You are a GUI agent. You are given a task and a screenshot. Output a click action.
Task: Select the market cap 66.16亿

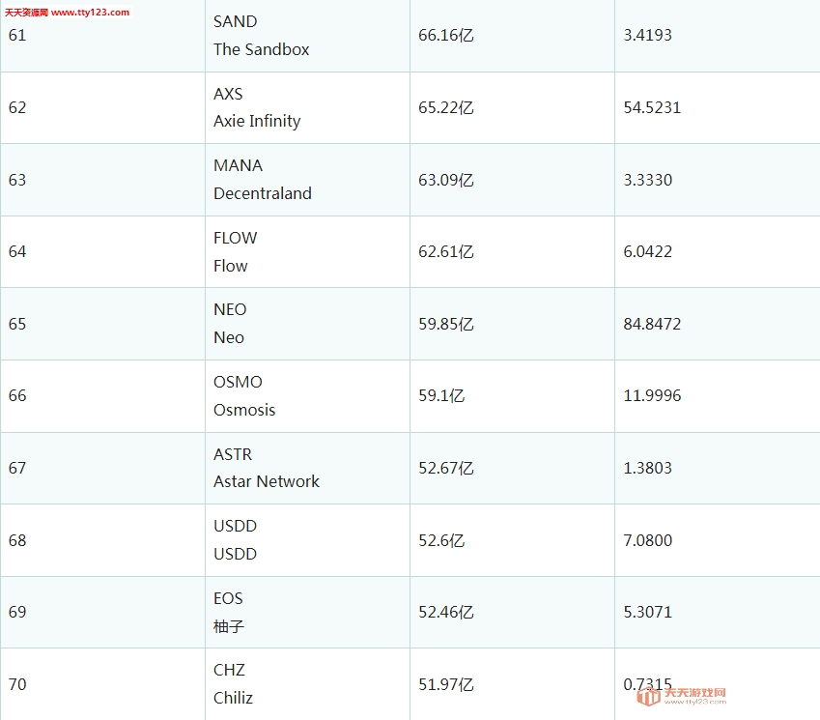(x=446, y=35)
